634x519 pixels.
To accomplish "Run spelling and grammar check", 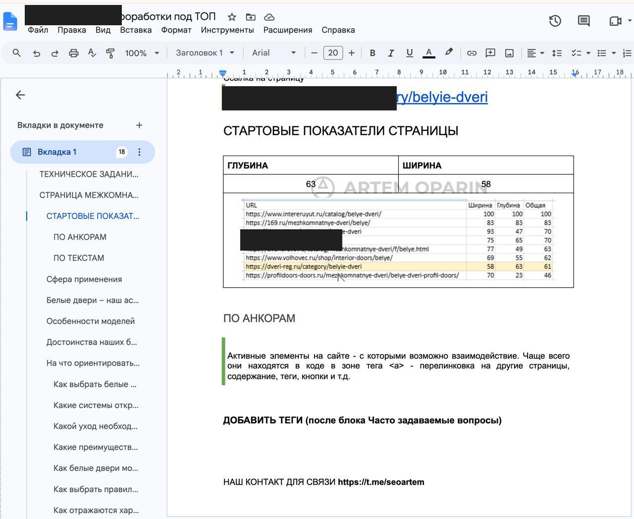I will pos(92,53).
